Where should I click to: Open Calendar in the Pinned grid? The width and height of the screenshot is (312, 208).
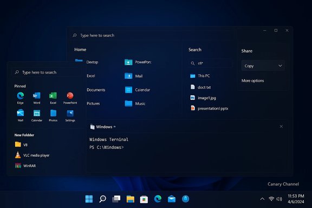click(37, 115)
